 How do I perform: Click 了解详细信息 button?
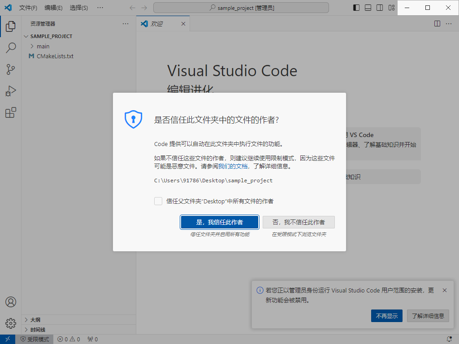point(428,316)
